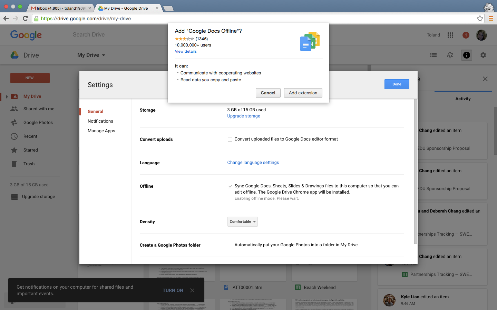This screenshot has width=497, height=310.
Task: Open Starred in sidebar
Action: pyautogui.click(x=31, y=150)
